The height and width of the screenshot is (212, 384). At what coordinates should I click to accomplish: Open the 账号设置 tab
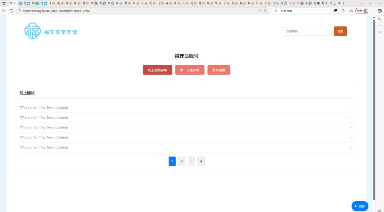point(219,70)
